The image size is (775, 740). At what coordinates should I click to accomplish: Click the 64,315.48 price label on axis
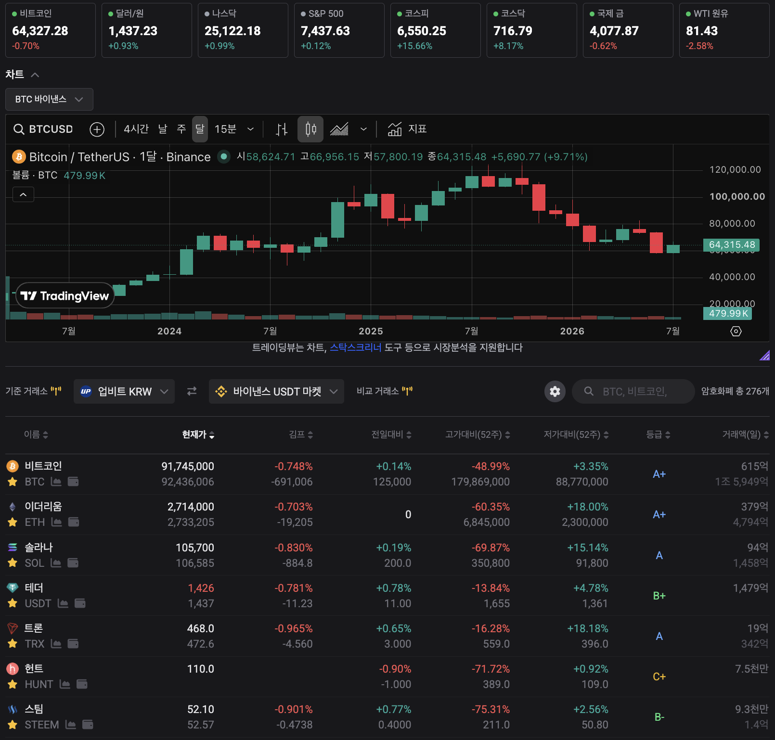point(732,245)
